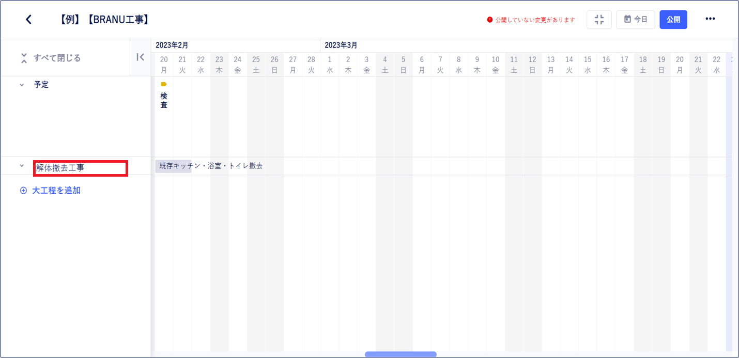Select the 予定 section label
The width and height of the screenshot is (739, 358).
coord(41,85)
